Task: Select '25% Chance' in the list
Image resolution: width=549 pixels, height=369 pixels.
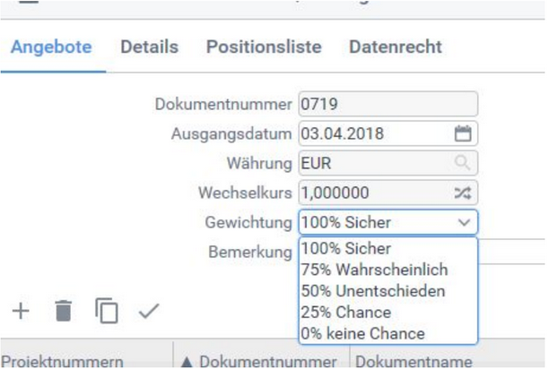Action: (346, 313)
